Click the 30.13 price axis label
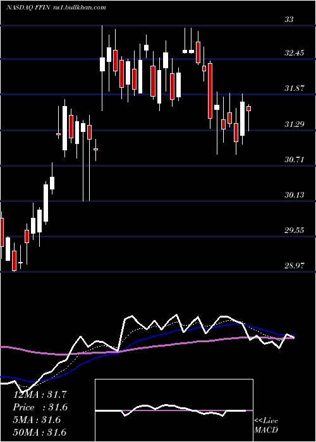The width and height of the screenshot is (316, 442). [x=295, y=194]
